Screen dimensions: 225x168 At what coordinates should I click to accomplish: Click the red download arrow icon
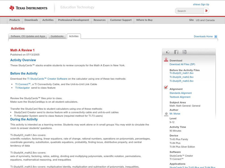click(x=166, y=60)
